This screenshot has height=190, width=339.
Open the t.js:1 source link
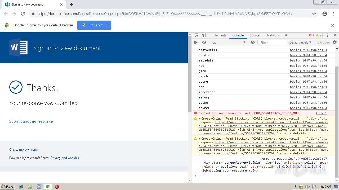(x=321, y=113)
